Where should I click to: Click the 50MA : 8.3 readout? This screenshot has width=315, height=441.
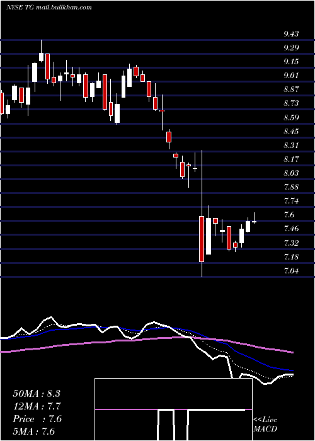click(37, 394)
